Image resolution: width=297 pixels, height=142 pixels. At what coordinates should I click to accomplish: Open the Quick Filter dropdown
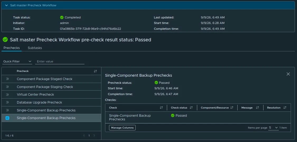click(x=17, y=61)
